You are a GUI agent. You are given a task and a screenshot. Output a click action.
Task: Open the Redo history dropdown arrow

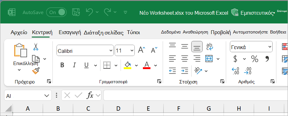click(x=115, y=12)
